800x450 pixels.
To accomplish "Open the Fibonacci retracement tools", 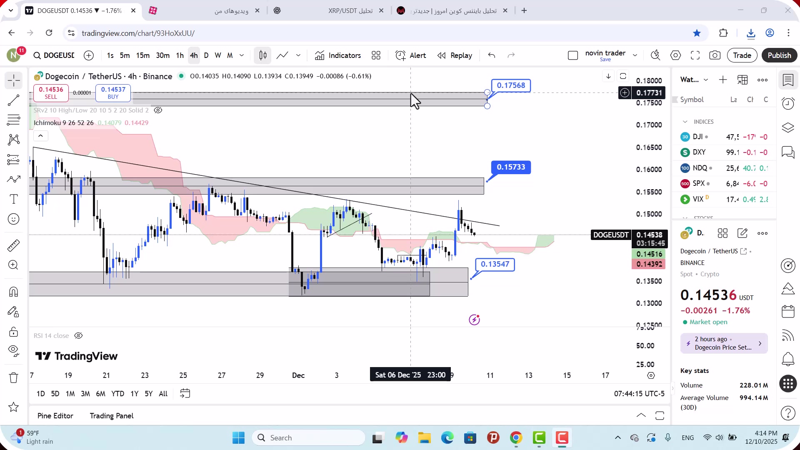I will click(x=14, y=120).
